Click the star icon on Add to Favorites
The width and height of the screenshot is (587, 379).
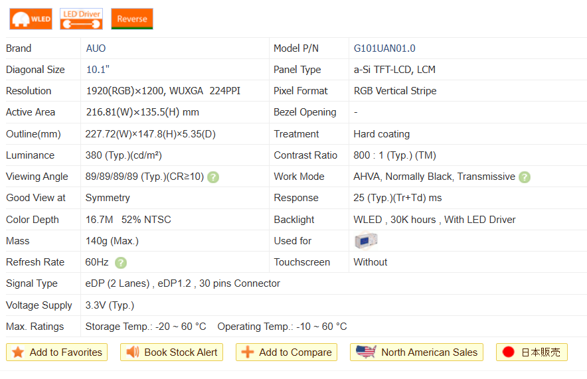pyautogui.click(x=18, y=352)
